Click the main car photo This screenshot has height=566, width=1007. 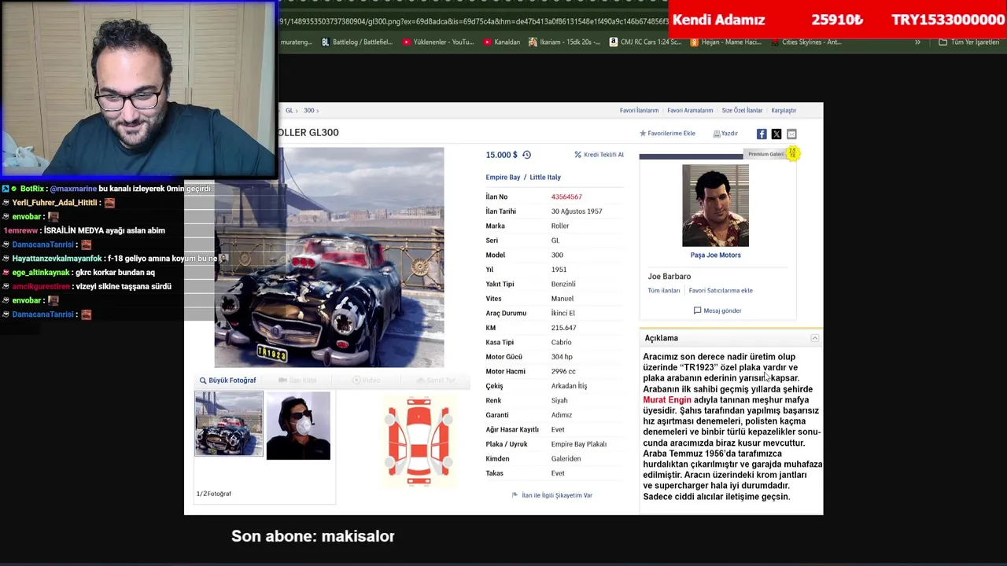click(x=329, y=258)
